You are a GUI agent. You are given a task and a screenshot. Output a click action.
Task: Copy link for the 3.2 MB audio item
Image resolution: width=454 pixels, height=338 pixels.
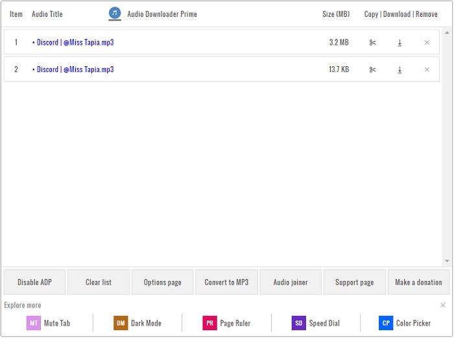click(x=372, y=43)
